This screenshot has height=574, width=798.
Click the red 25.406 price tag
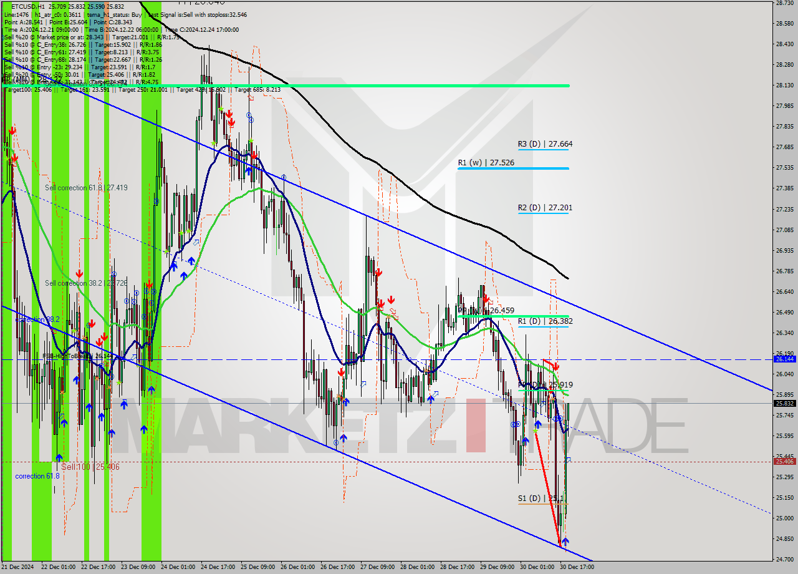point(784,462)
